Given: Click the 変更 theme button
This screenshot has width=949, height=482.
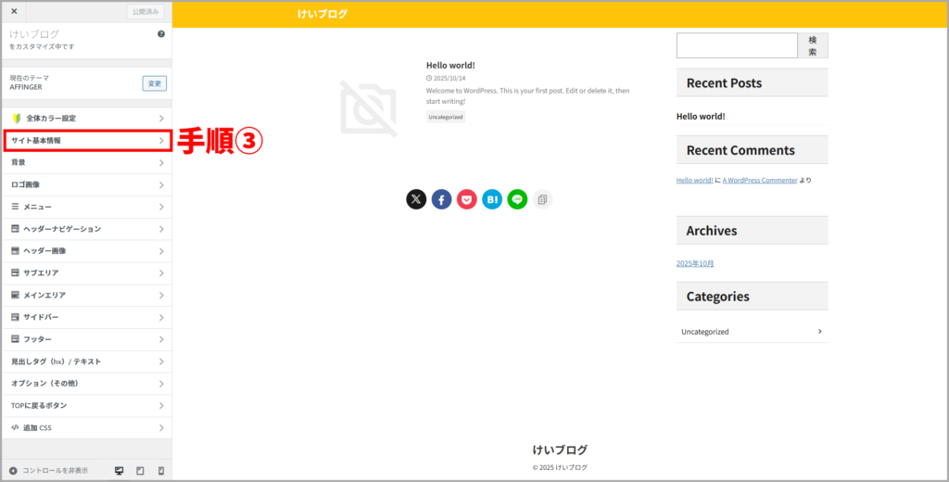Looking at the screenshot, I should pyautogui.click(x=154, y=83).
